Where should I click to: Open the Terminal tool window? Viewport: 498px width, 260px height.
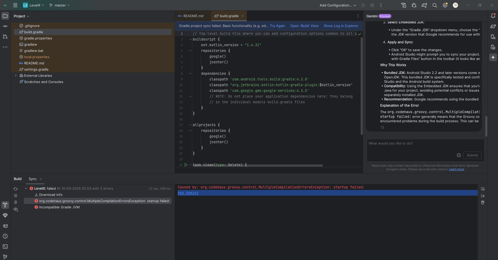click(5, 247)
